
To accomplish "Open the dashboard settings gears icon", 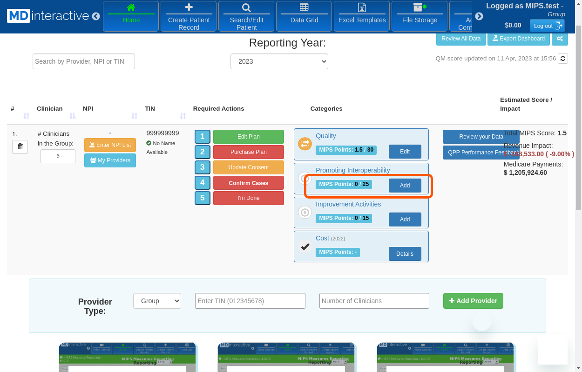I will (560, 39).
